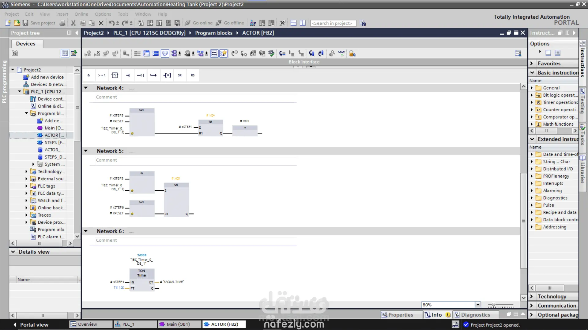The height and width of the screenshot is (330, 588).
Task: Select Device configuration in project tree
Action: pos(48,99)
